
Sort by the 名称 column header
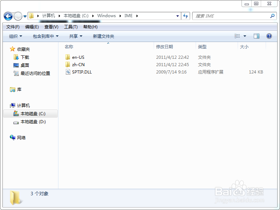tap(69, 47)
